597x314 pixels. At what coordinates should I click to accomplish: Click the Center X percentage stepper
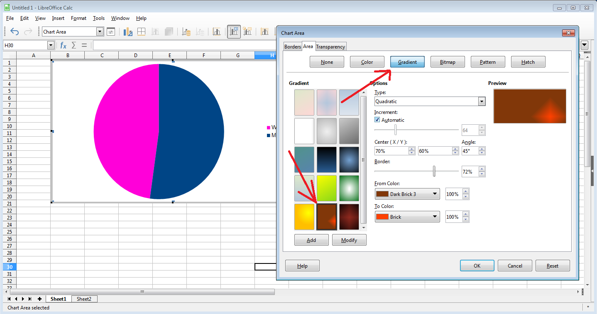pyautogui.click(x=411, y=151)
